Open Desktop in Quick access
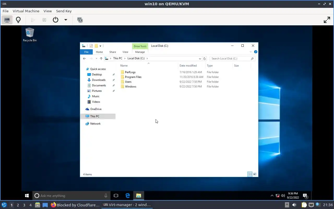 (97, 74)
